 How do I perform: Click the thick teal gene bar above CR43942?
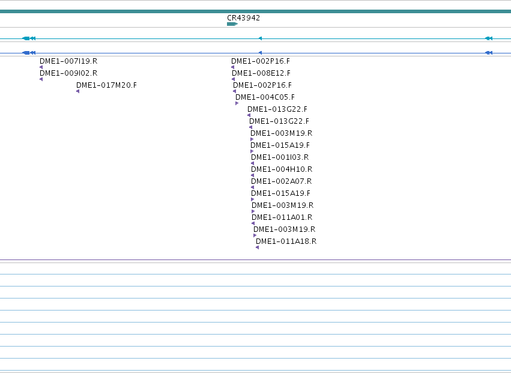256,11
